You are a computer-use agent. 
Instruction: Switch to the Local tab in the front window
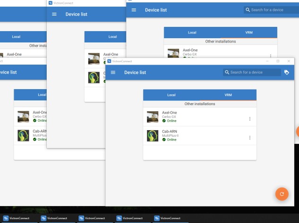pyautogui.click(x=171, y=95)
